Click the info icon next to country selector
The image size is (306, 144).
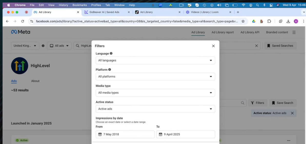click(x=43, y=46)
